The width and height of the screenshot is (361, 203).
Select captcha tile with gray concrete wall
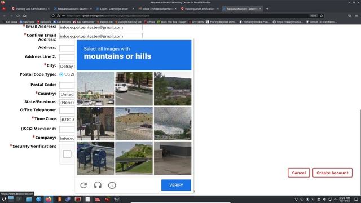coord(173,158)
